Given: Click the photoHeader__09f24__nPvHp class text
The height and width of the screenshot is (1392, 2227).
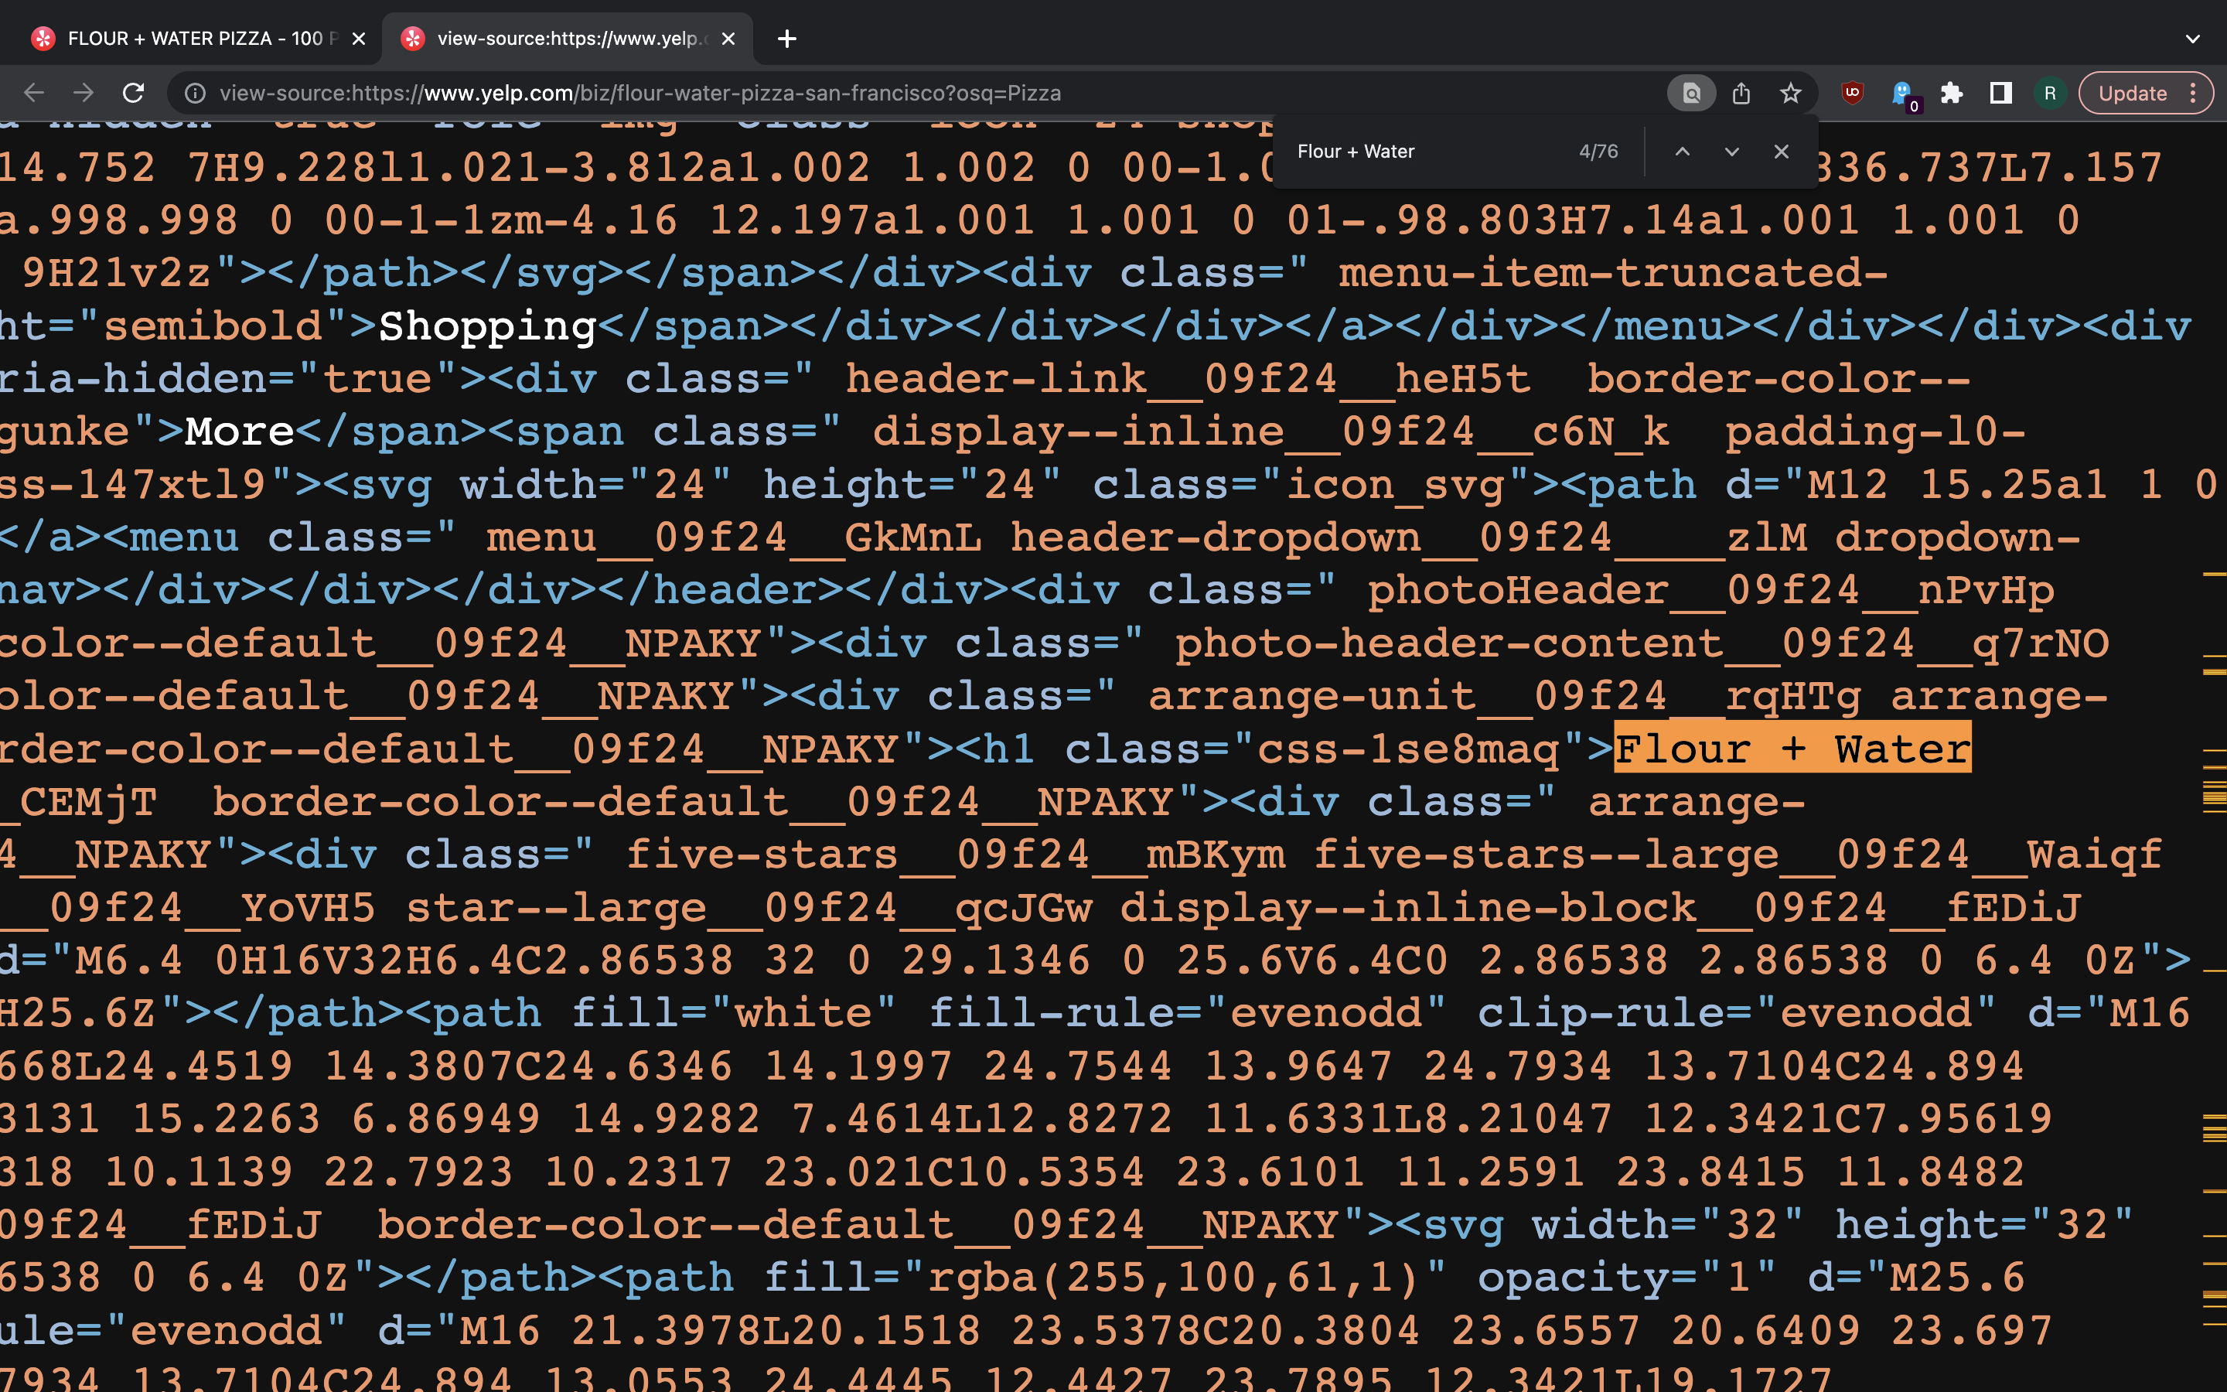Looking at the screenshot, I should tap(1710, 590).
